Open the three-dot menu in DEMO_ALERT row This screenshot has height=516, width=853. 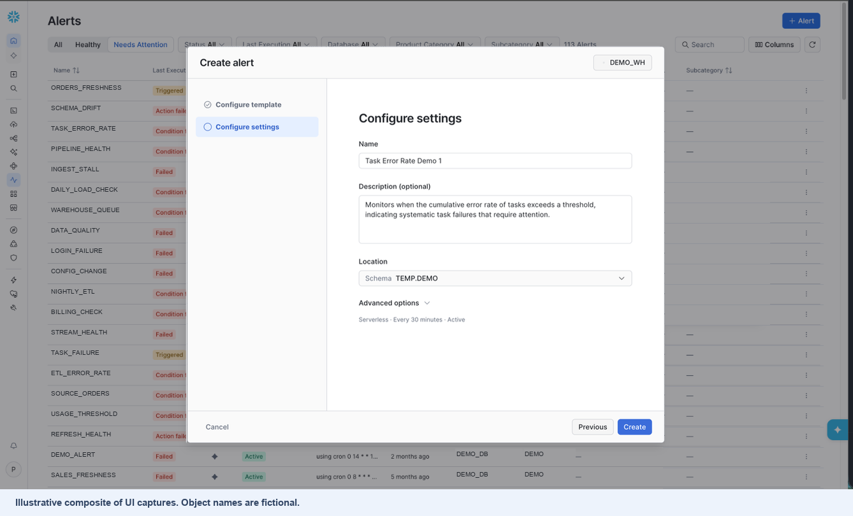click(x=806, y=457)
